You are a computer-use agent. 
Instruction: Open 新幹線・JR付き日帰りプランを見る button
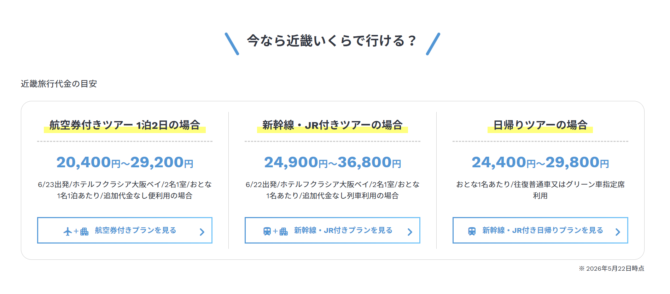[x=540, y=230]
